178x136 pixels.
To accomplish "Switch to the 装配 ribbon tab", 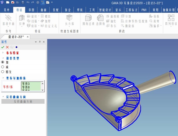I will (x=56, y=10).
